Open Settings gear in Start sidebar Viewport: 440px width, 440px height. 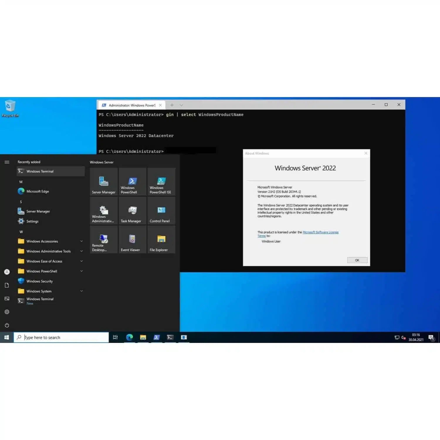(x=7, y=312)
